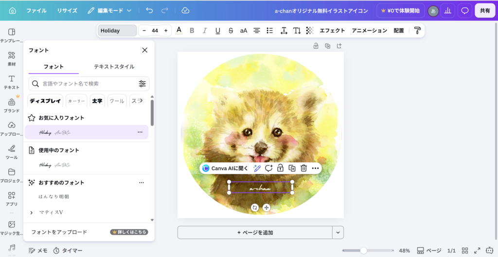The height and width of the screenshot is (257, 498).
Task: Open the transparency checkerboard control
Action: coord(310,31)
